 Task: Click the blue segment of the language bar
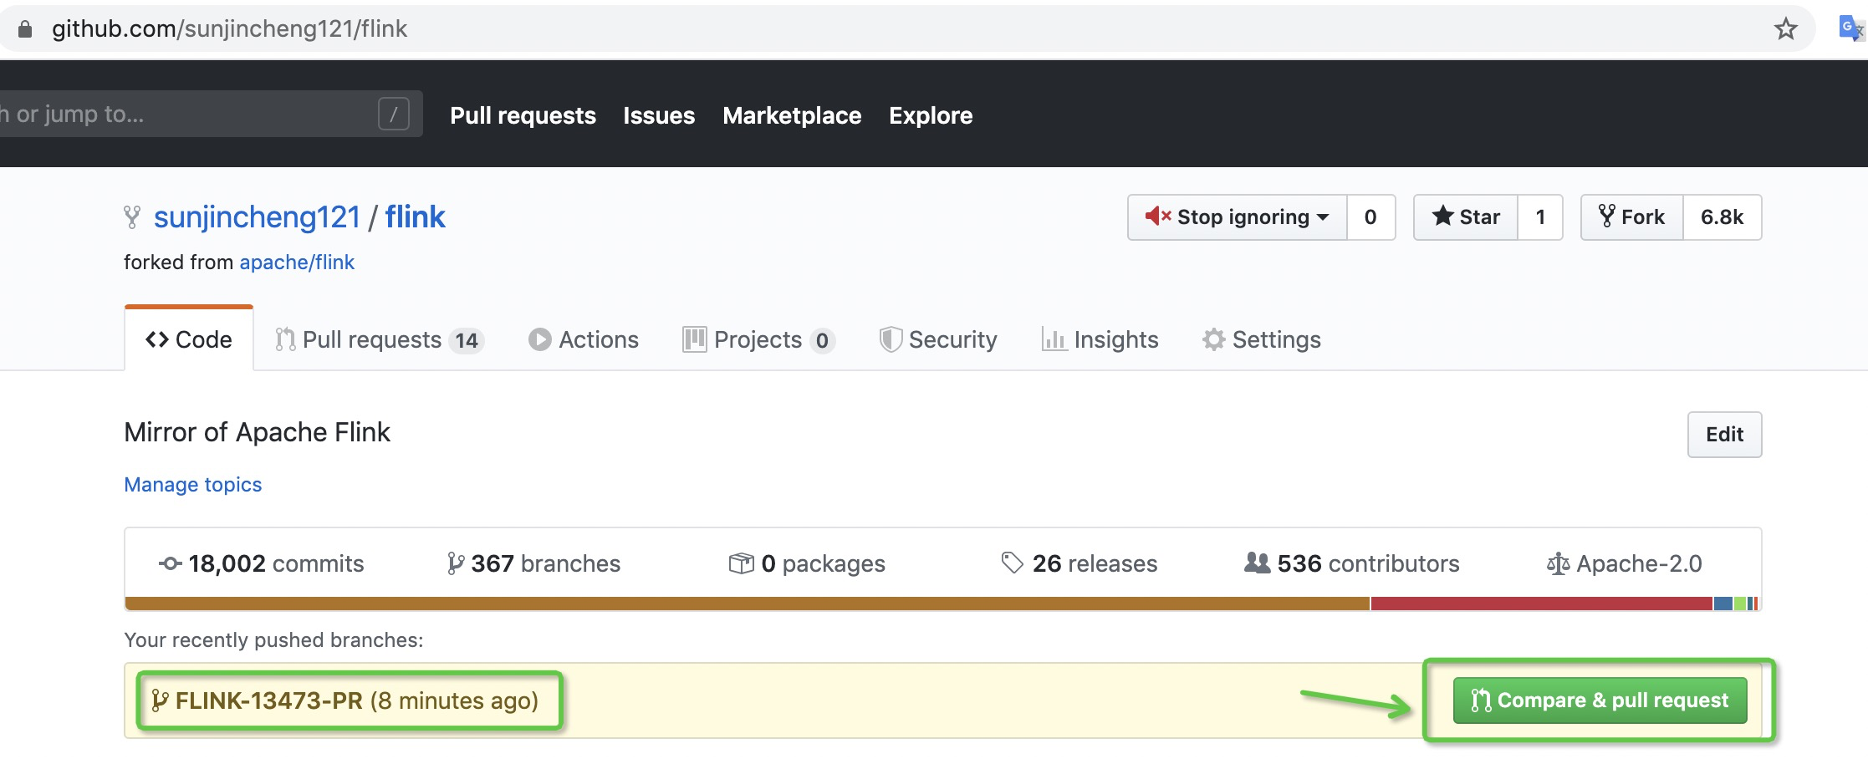click(x=1723, y=604)
